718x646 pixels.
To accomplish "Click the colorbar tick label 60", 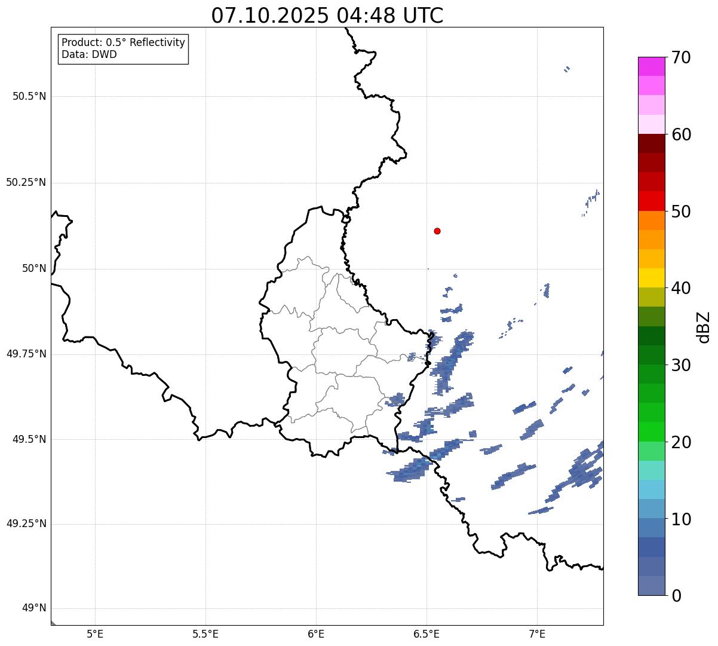I will (x=681, y=134).
